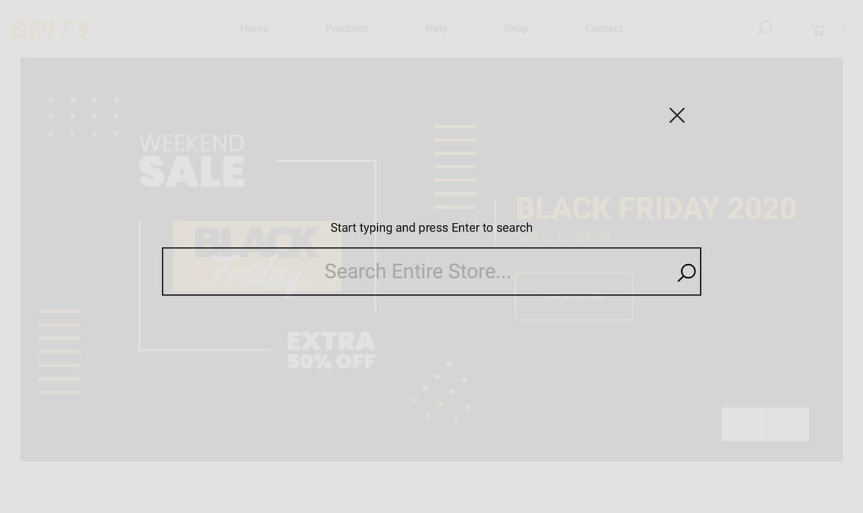Close the search overlay with the X
The image size is (863, 513).
[x=677, y=115]
